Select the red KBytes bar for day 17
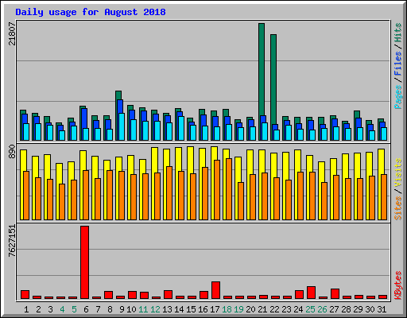Screen dimensions: 407x318 click(215, 290)
